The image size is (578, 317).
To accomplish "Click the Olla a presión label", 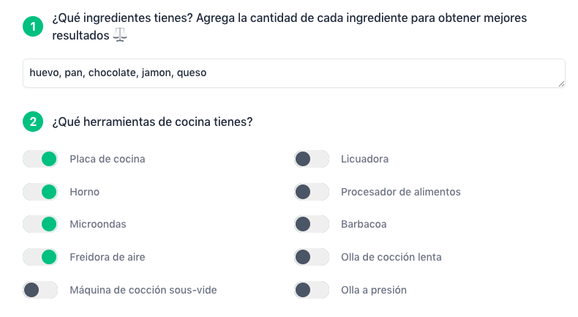I will (x=373, y=290).
